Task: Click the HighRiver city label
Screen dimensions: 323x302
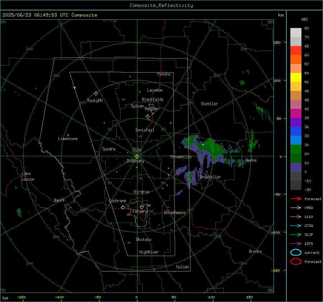Action: [x=149, y=252]
